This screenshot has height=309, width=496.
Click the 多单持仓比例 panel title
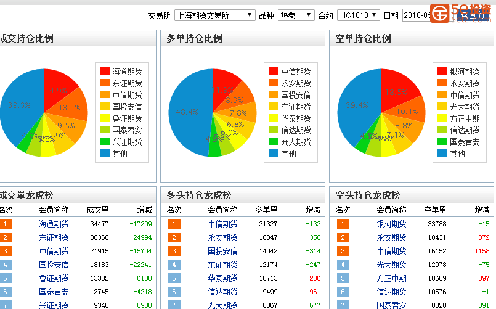(x=194, y=39)
